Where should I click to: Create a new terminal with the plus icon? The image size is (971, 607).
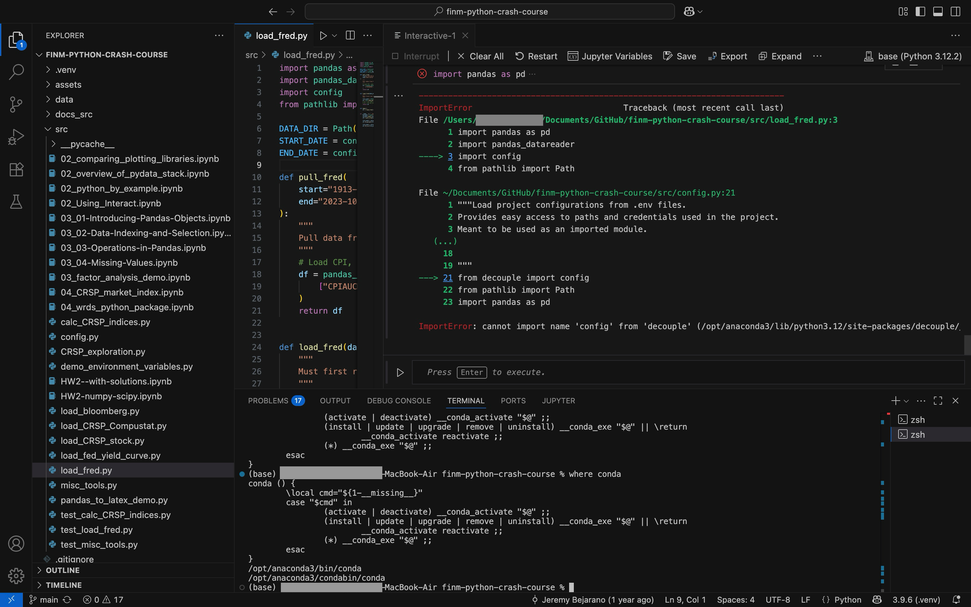(895, 401)
